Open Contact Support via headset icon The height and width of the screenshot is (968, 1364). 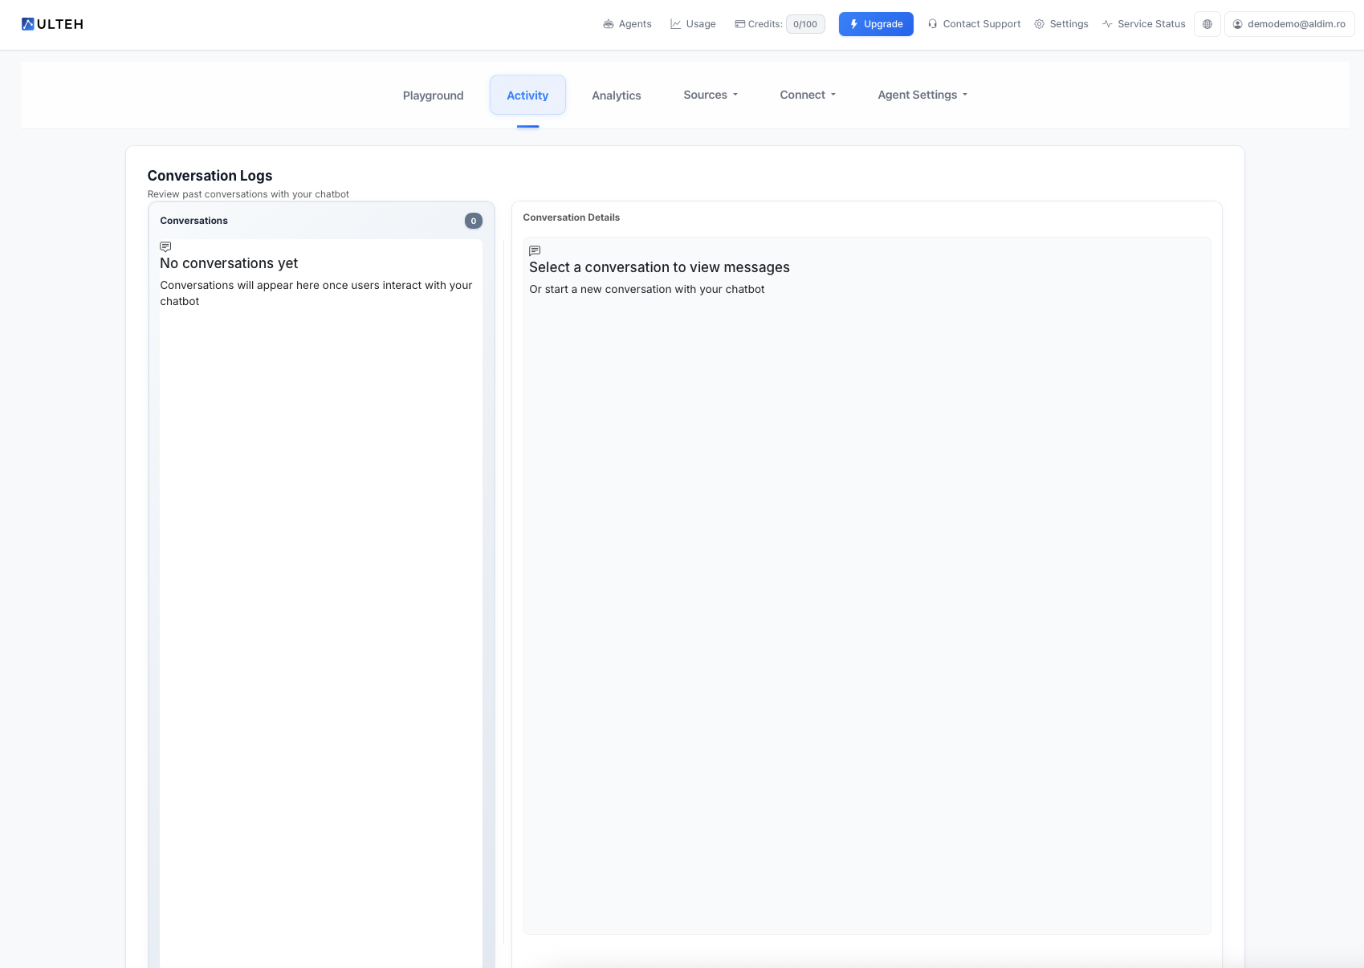(x=932, y=24)
